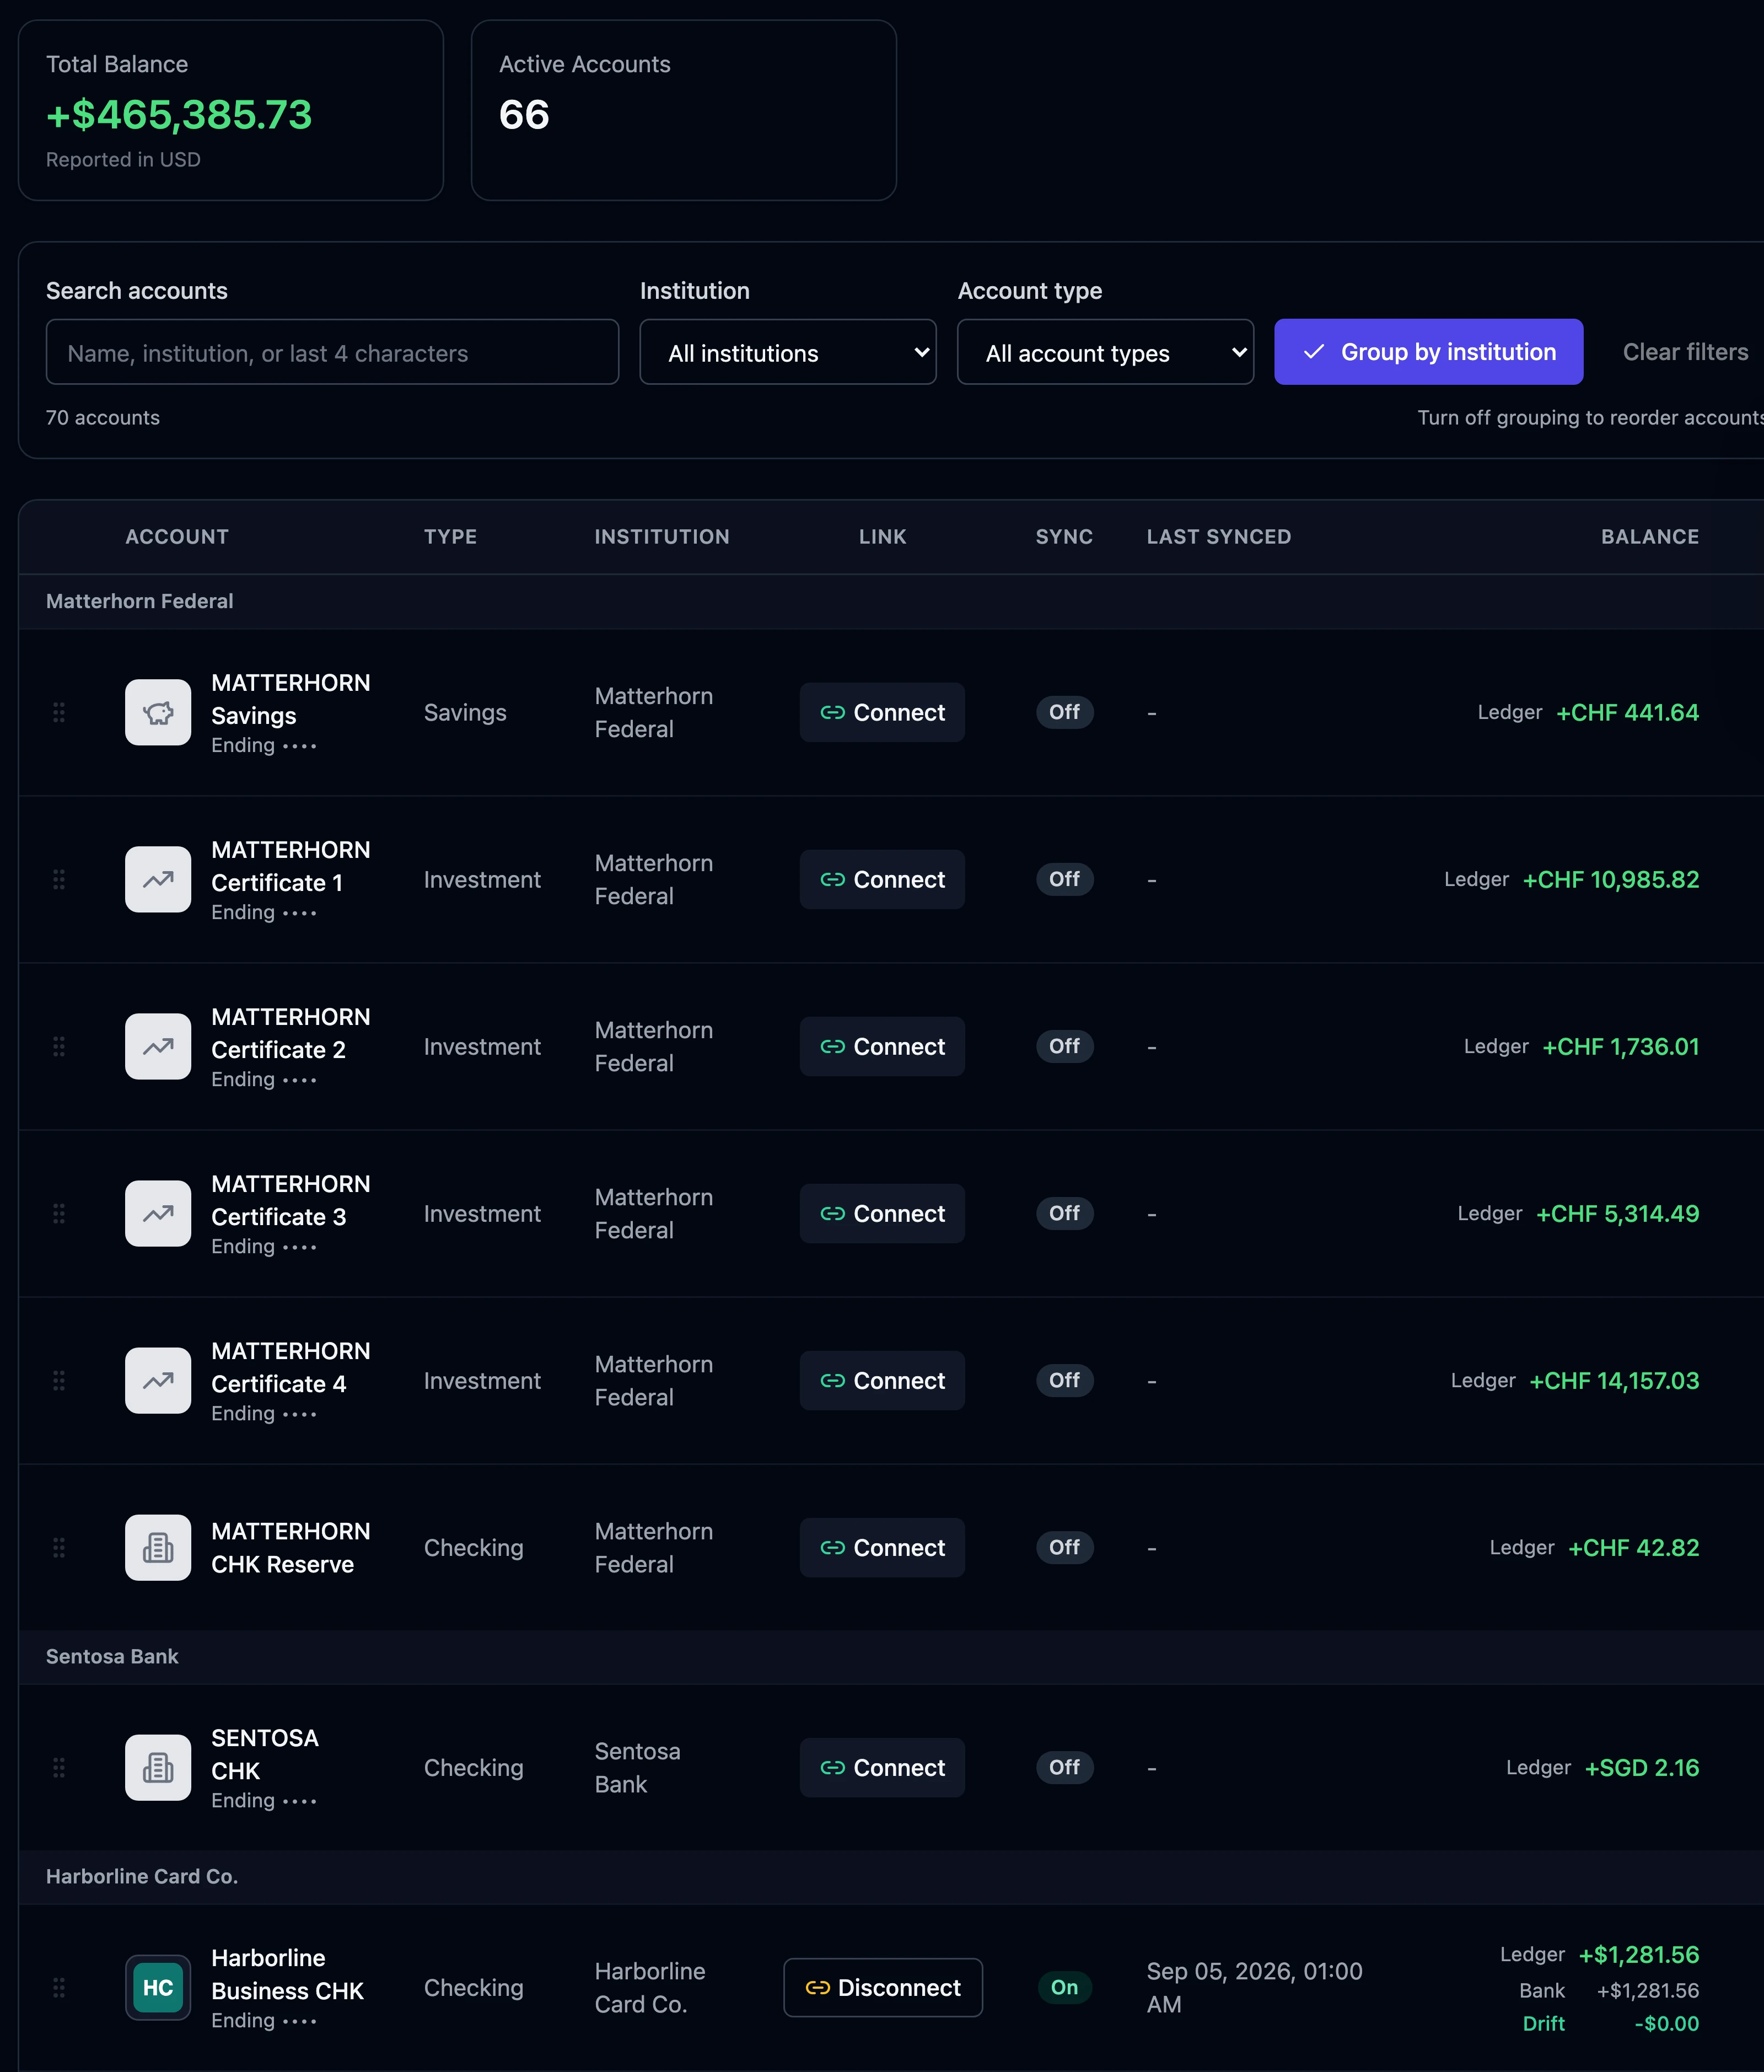Click the Sep 05, 2026 last synced time

(x=1254, y=1987)
